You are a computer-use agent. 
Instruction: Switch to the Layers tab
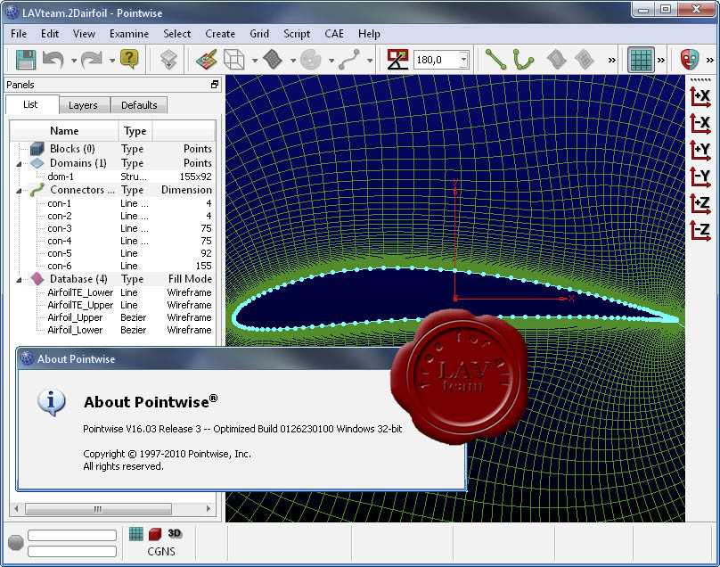(83, 105)
